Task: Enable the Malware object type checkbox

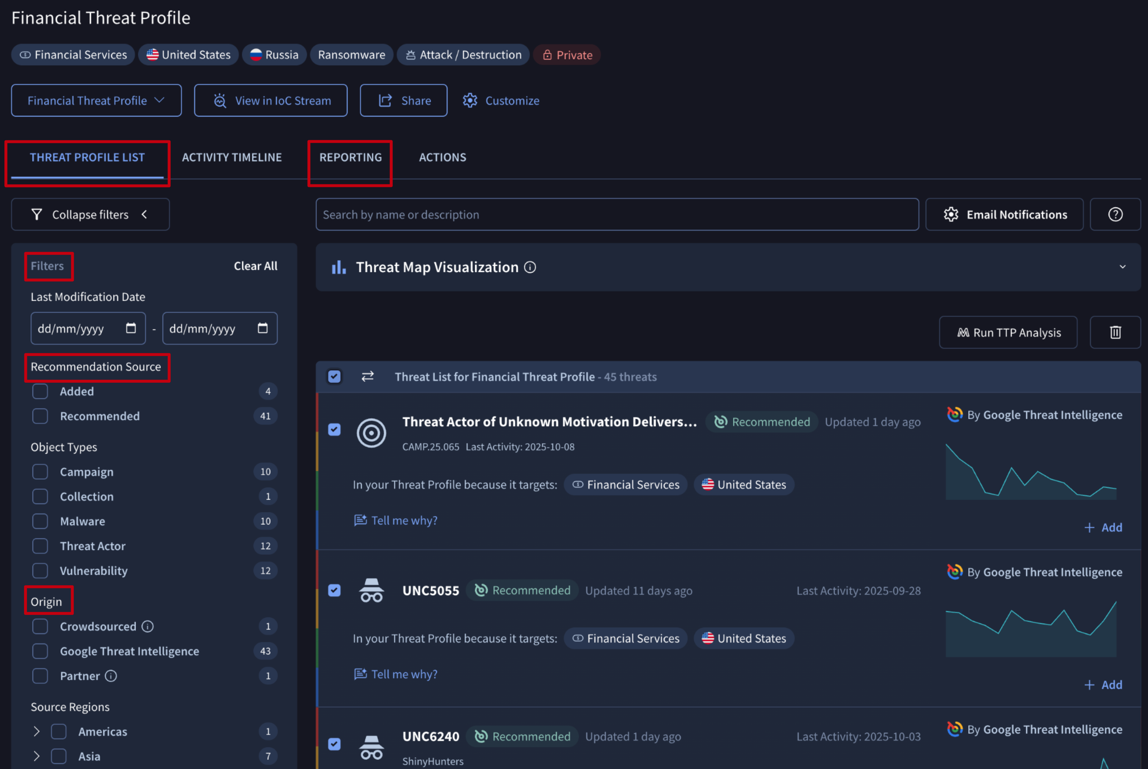Action: coord(40,521)
